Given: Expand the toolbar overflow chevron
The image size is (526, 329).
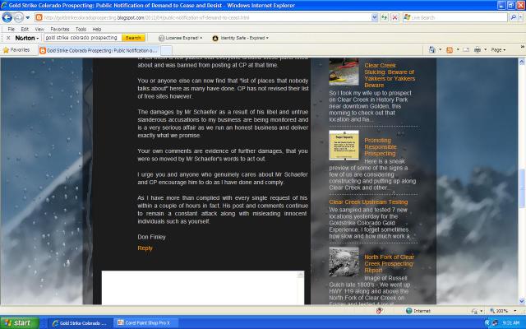Looking at the screenshot, I should [x=523, y=47].
